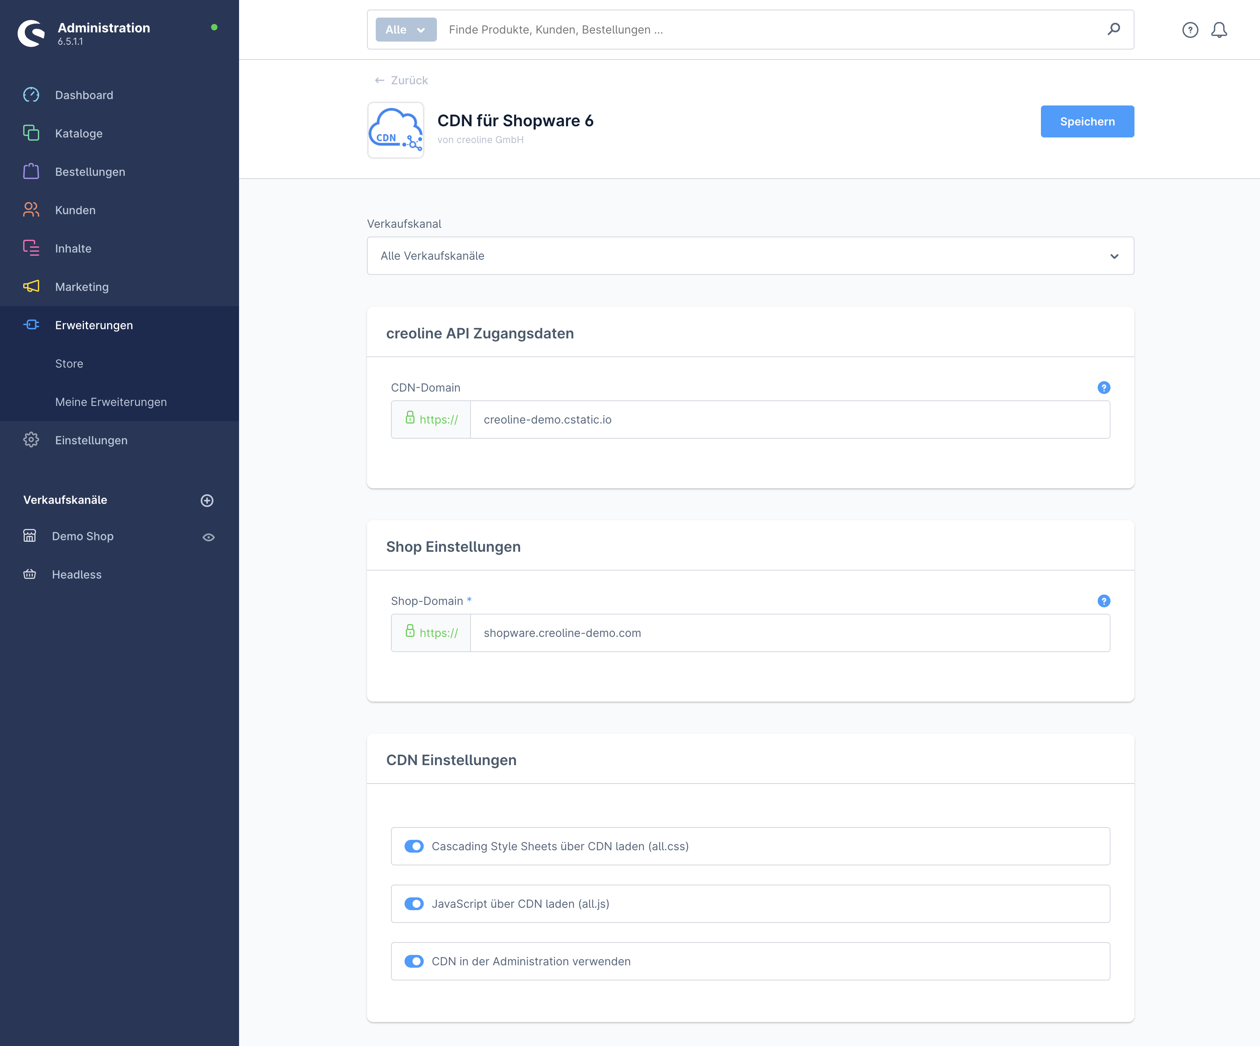Open notifications bell icon
Viewport: 1260px width, 1046px height.
click(x=1219, y=30)
